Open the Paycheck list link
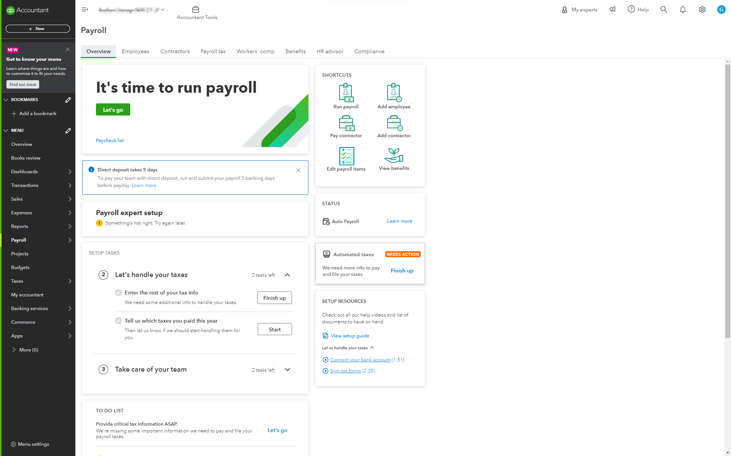 point(110,140)
